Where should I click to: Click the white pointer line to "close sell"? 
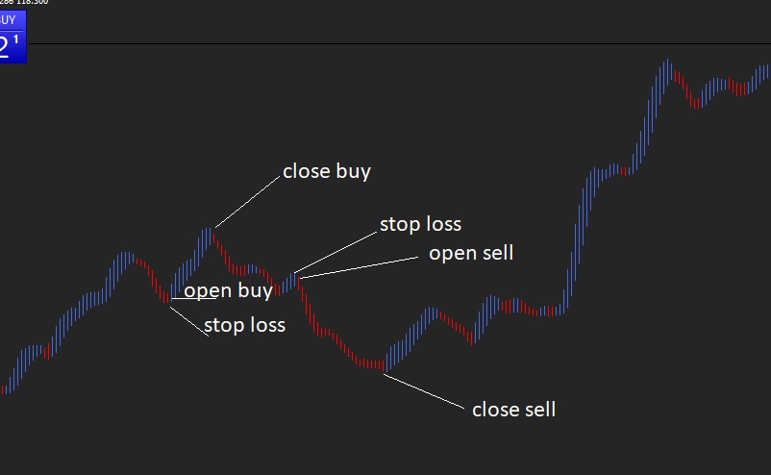pyautogui.click(x=421, y=388)
